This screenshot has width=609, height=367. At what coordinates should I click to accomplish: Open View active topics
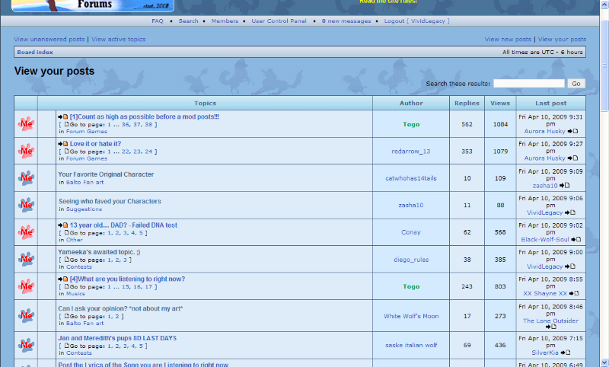119,40
